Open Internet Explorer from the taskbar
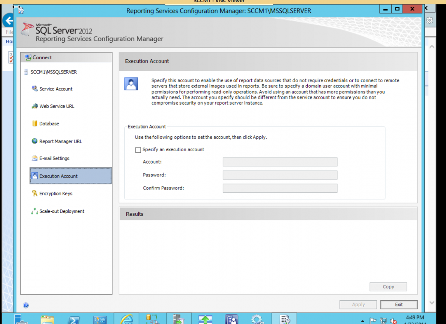446x324 pixels. (126, 319)
